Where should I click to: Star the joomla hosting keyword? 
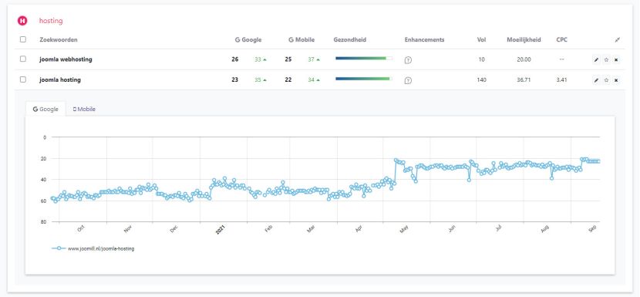coord(606,80)
